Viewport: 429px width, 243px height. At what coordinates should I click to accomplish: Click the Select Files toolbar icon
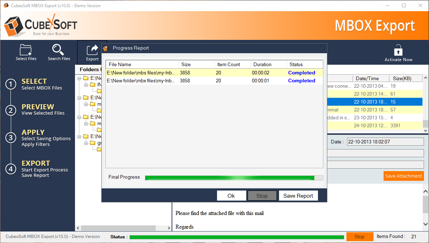(26, 50)
